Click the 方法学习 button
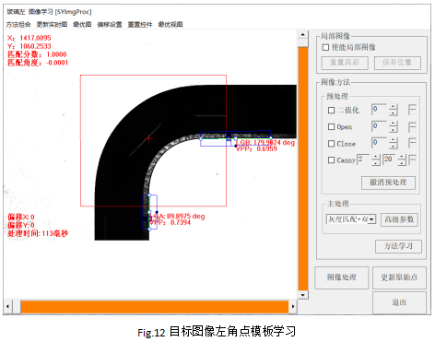Screen dimensions: 435x342 point(398,246)
